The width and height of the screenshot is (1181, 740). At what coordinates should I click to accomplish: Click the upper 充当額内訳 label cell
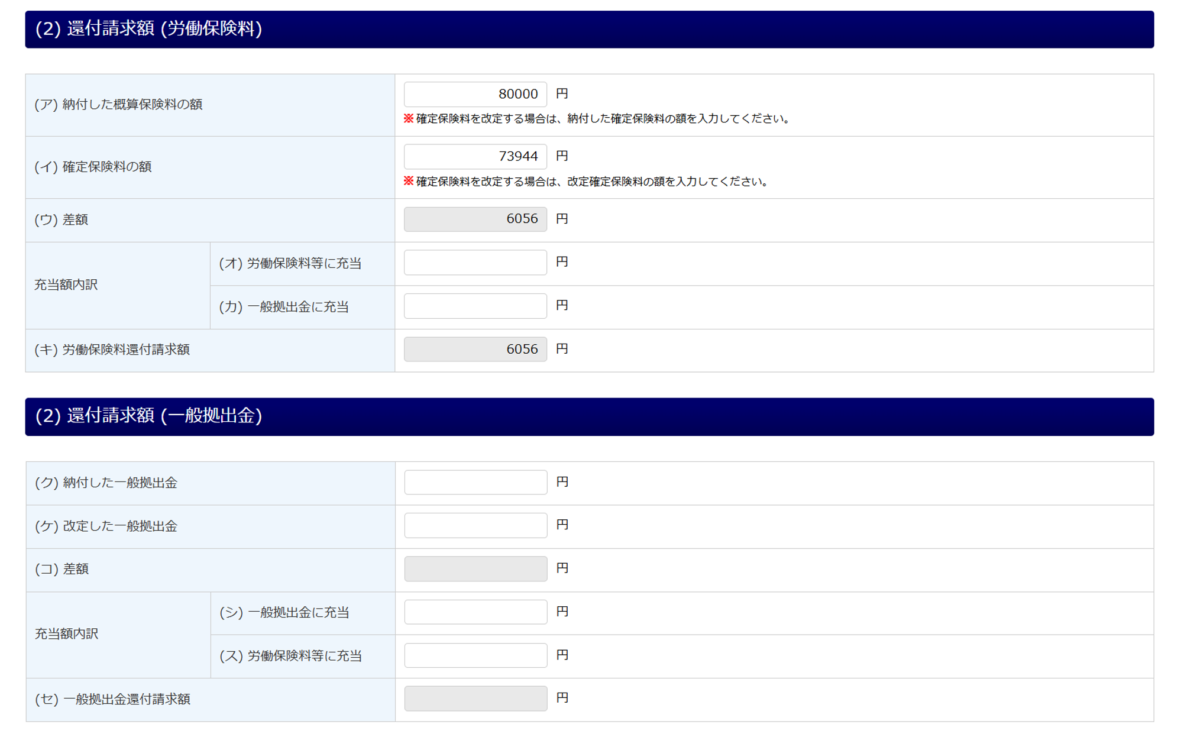[66, 285]
